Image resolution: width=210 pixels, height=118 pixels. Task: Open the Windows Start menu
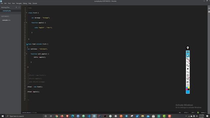coord(3,116)
